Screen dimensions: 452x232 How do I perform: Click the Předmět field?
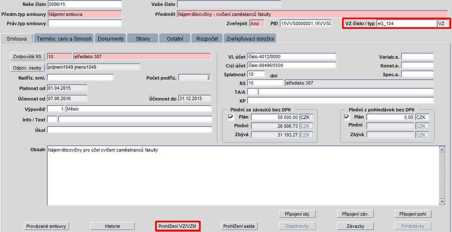tap(312, 14)
